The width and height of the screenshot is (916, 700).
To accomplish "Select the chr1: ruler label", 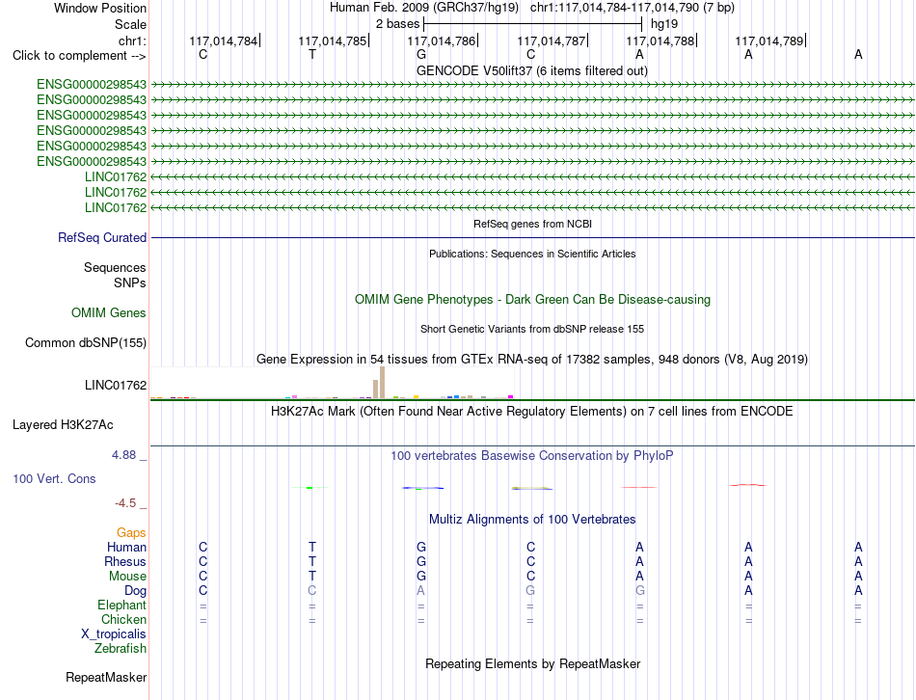I will pyautogui.click(x=132, y=40).
